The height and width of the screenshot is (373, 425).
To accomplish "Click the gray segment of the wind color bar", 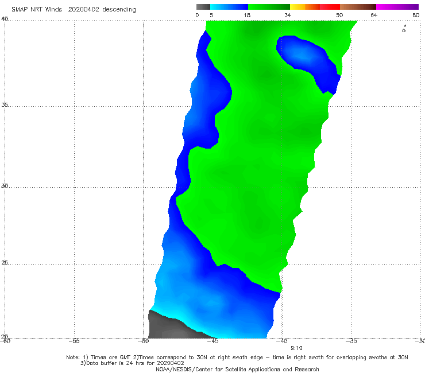I will tap(203, 7).
